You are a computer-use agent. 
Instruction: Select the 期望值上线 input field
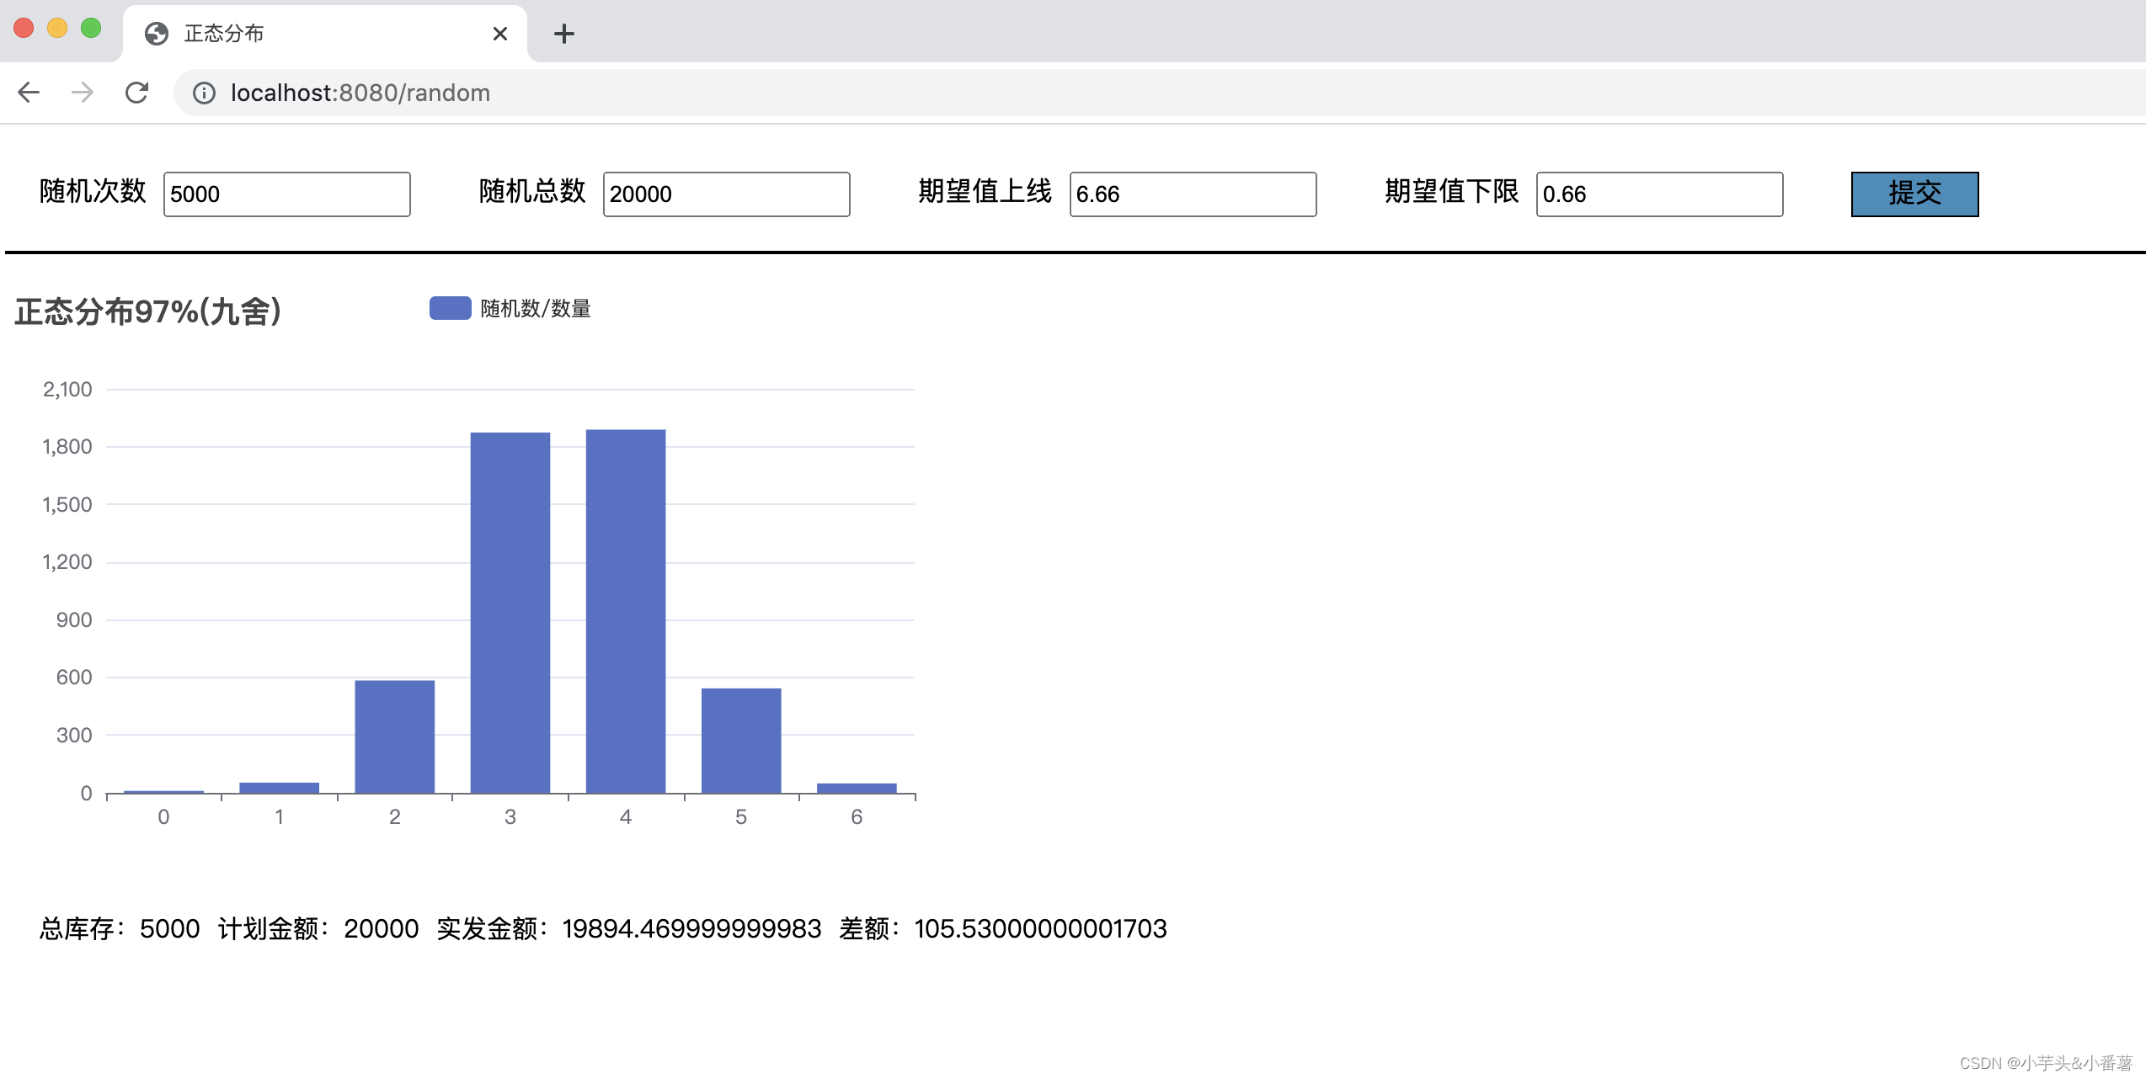[x=1193, y=194]
